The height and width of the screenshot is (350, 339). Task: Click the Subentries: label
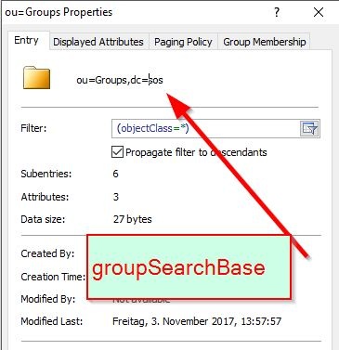46,174
